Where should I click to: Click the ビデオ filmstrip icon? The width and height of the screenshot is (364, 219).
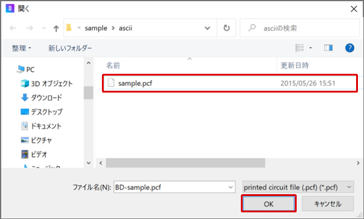(25, 154)
